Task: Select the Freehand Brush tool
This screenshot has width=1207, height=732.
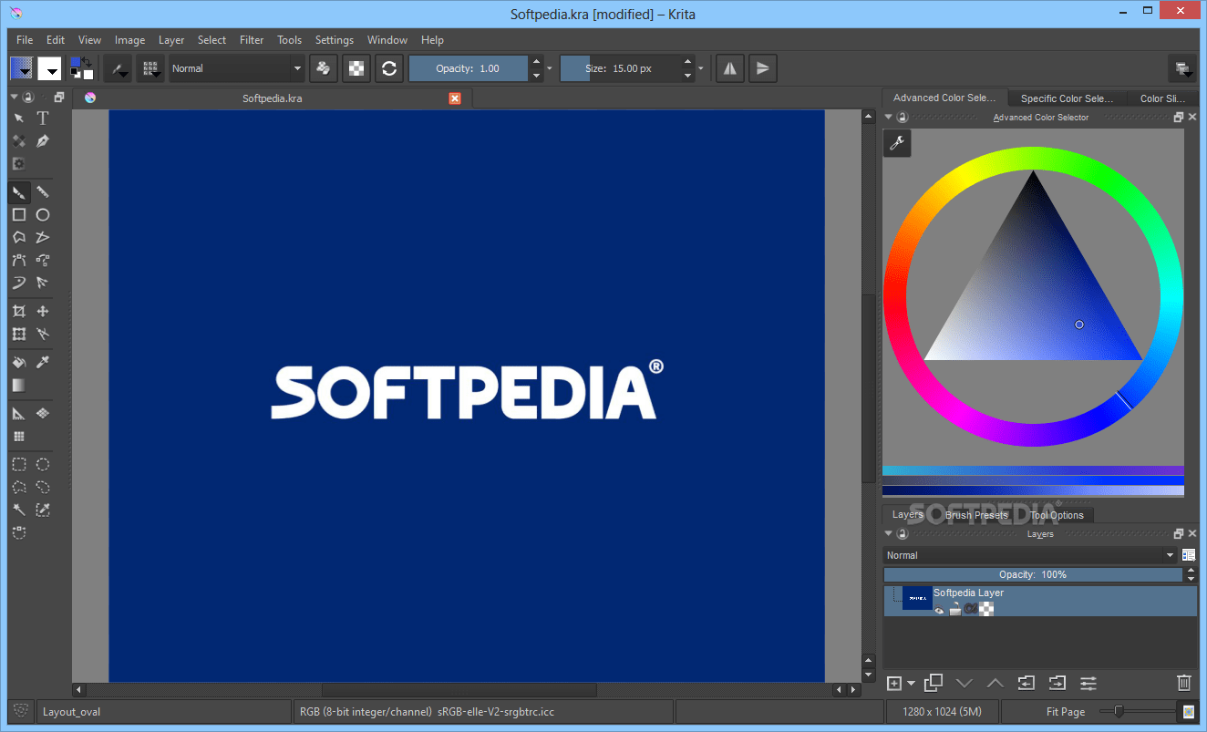Action: 18,191
